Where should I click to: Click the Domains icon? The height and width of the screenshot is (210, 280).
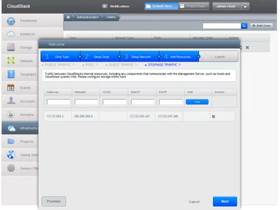point(11,114)
